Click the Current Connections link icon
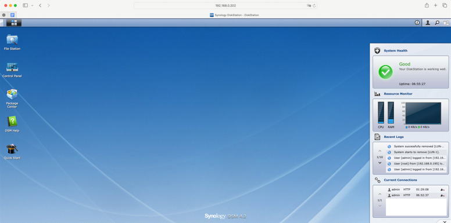The image size is (451, 223). click(x=377, y=180)
